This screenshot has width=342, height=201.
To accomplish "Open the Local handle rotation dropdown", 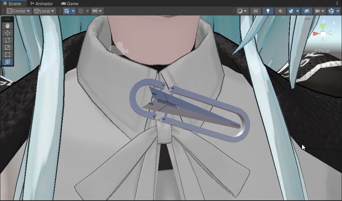I will (44, 11).
